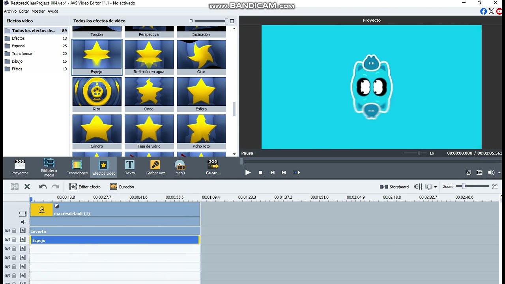
Task: Select the Transformar effects folder
Action: [22, 54]
